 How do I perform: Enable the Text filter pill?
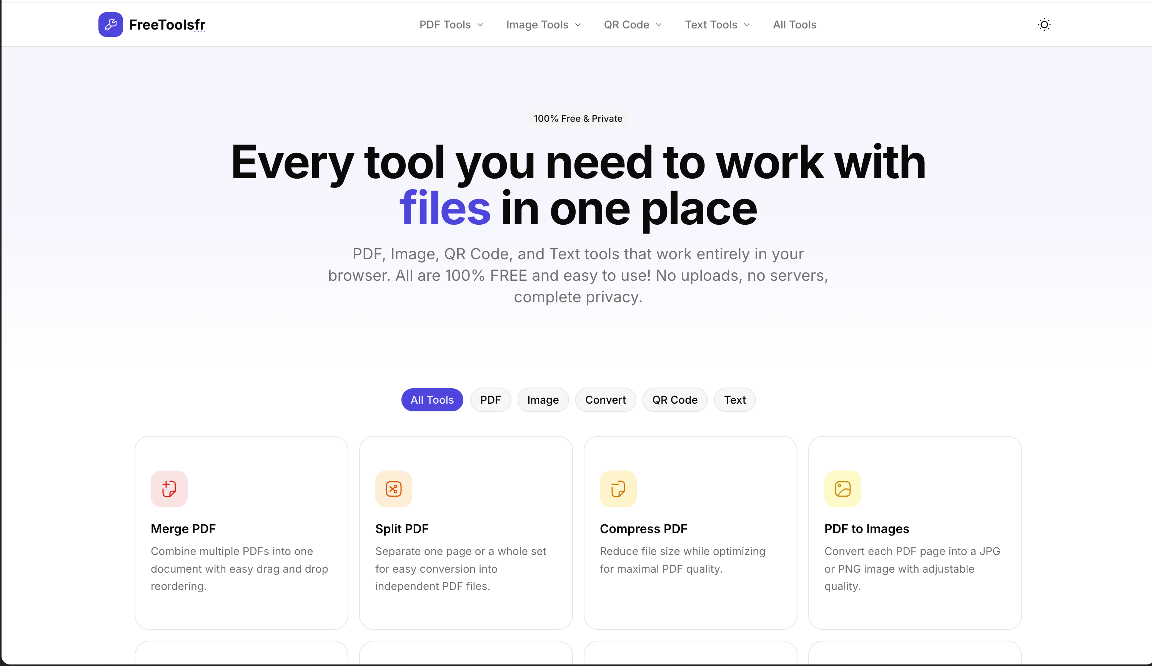(734, 399)
